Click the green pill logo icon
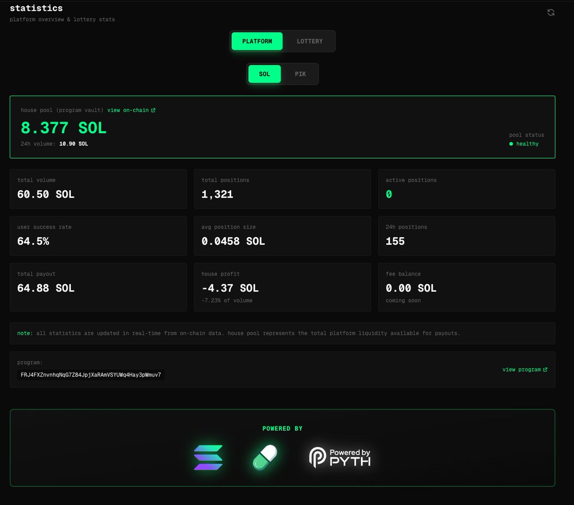 [265, 458]
